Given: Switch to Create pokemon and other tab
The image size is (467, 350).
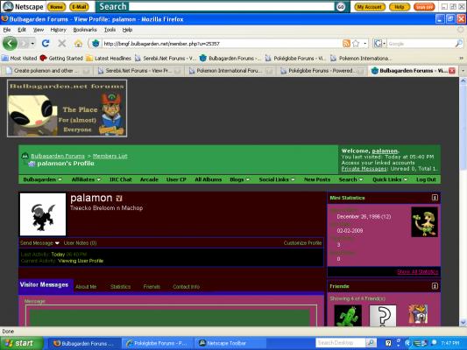Looking at the screenshot, I should click(46, 71).
